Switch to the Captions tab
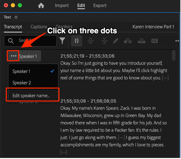This screenshot has height=159, width=181. click(x=39, y=27)
